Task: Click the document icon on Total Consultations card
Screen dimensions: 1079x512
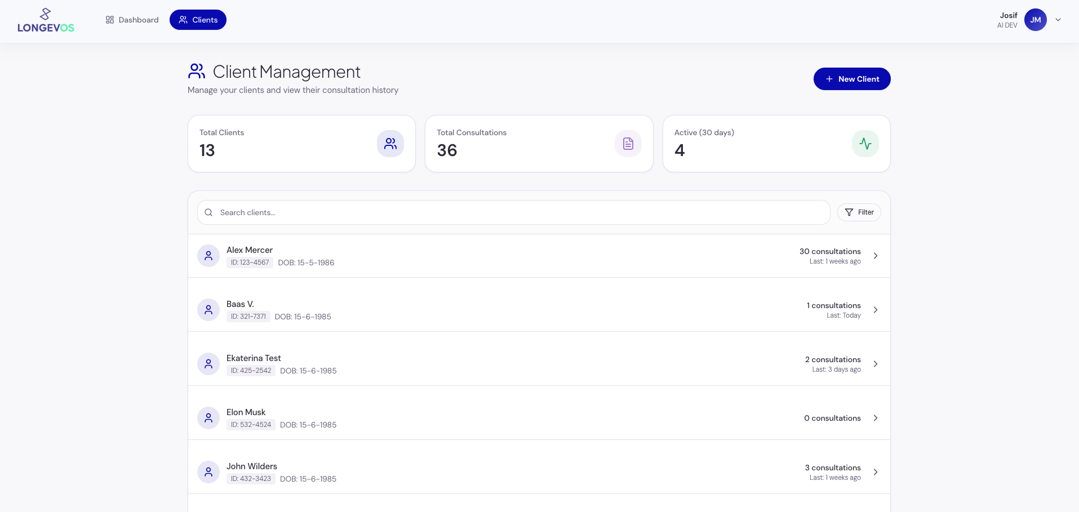Action: pos(628,144)
